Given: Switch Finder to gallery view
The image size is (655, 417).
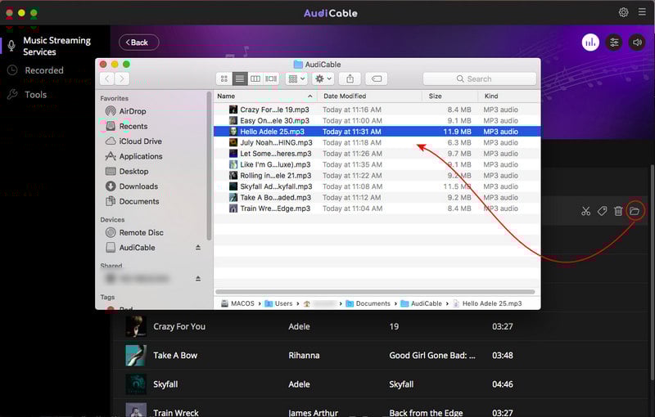Looking at the screenshot, I should click(271, 78).
